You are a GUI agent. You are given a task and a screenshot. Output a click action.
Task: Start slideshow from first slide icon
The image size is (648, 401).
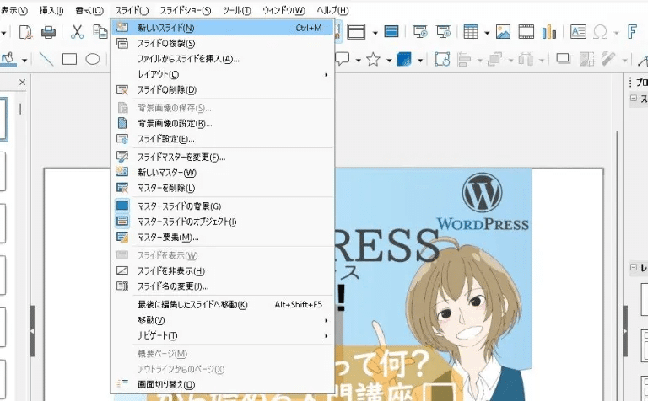coord(420,32)
